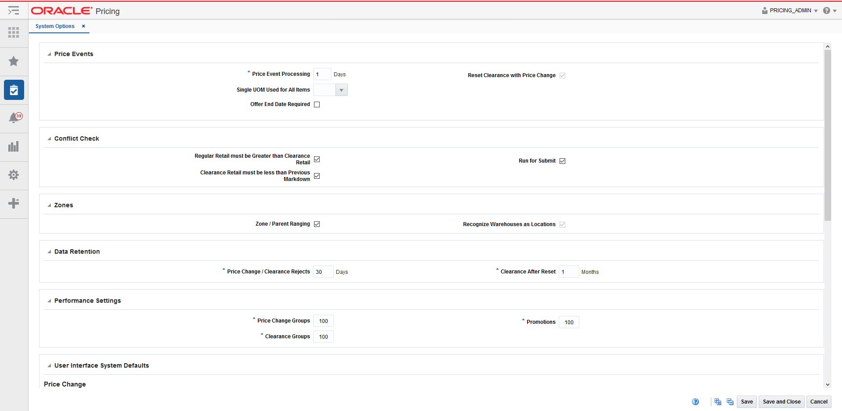Collapse the Price Events section

(49, 54)
